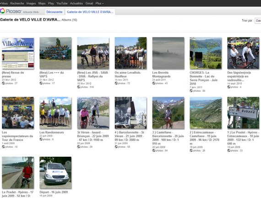Expand the Plus menu in top bar
Screen dimensions: 261x198
click(x=99, y=3)
